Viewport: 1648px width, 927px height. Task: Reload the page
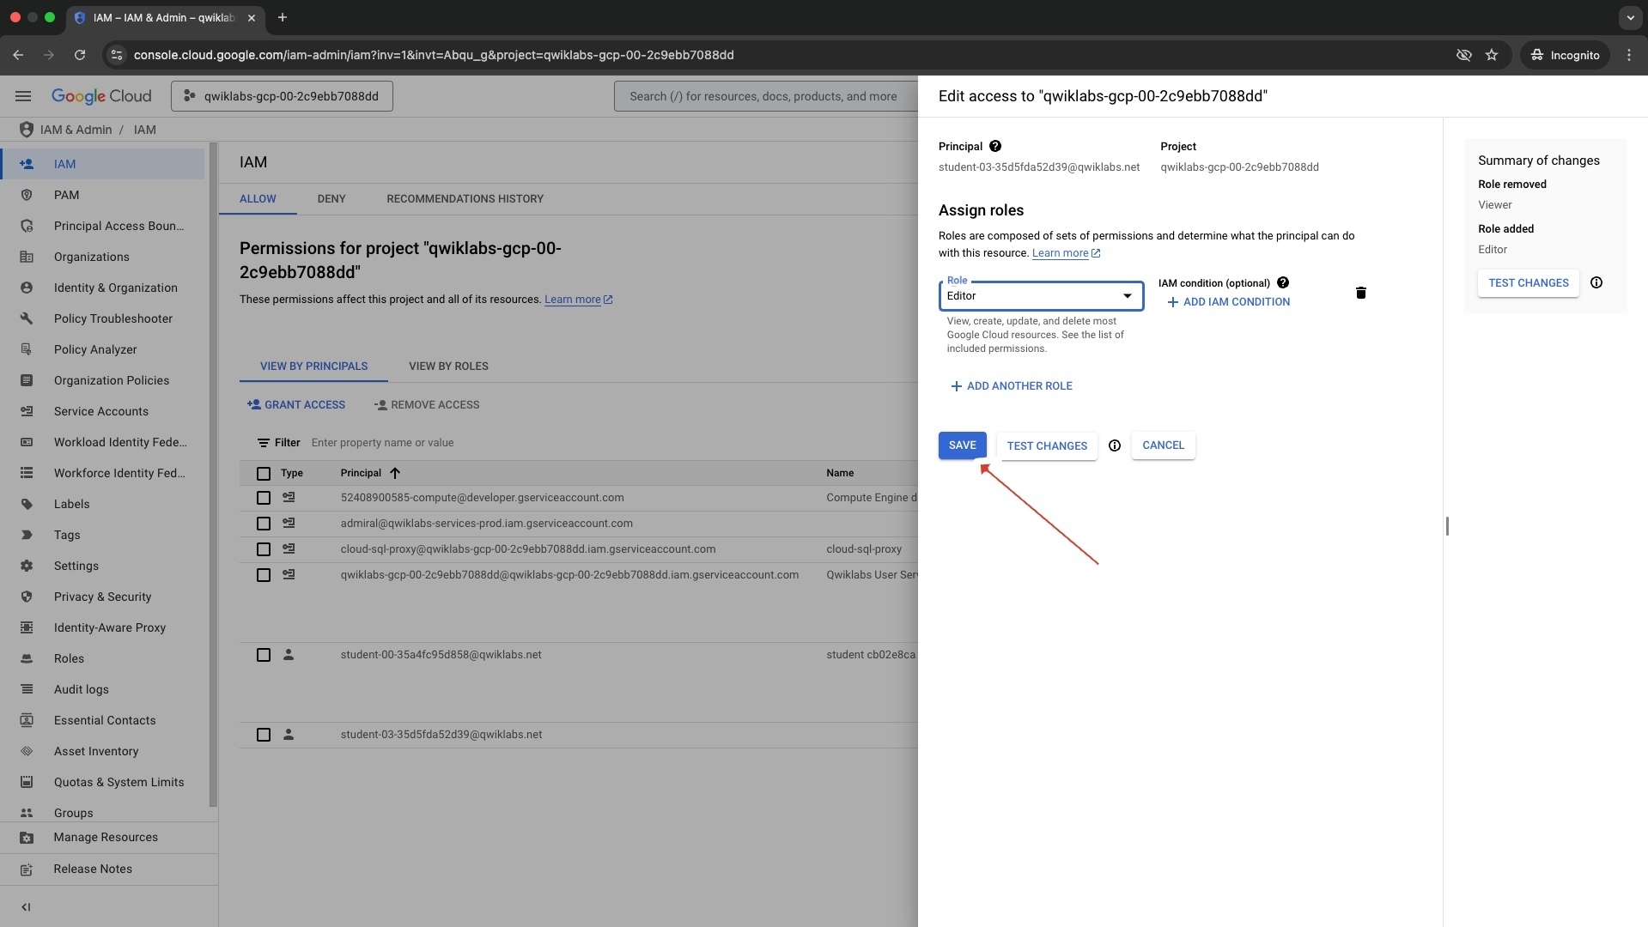[x=80, y=55]
